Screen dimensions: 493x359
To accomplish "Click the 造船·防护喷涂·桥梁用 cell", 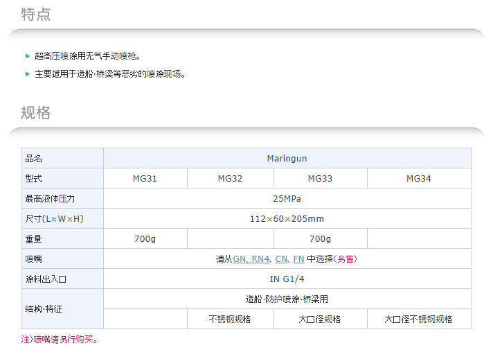I will (x=287, y=299).
